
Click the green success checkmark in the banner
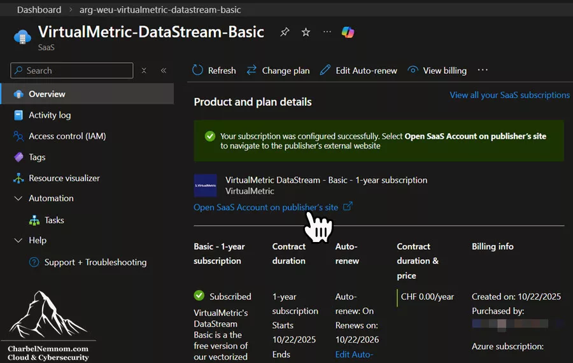210,136
